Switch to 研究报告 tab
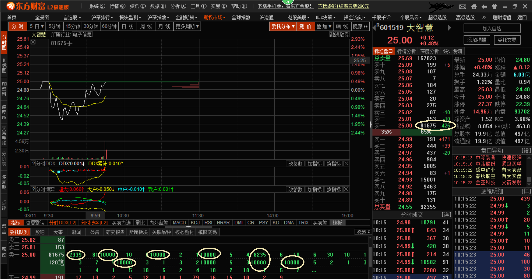This screenshot has width=532, height=279. click(x=115, y=232)
